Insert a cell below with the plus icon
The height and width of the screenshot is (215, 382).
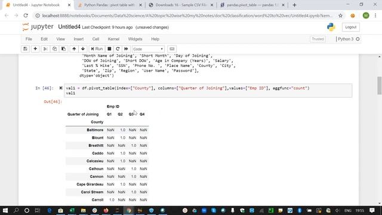[x=35, y=49]
